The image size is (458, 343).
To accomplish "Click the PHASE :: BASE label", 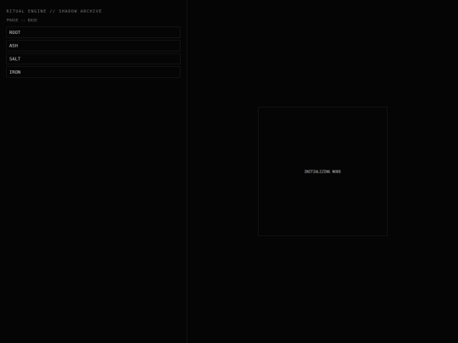I will pos(22,20).
